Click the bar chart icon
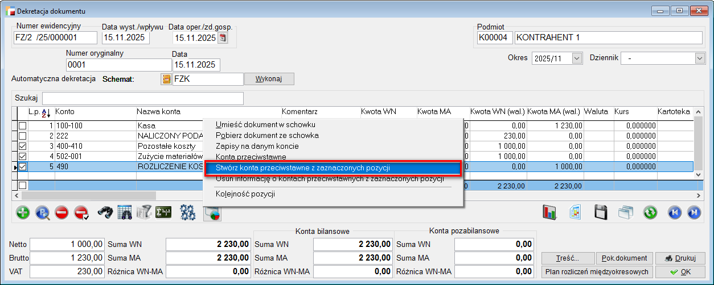Viewport: 714px width, 285px height. coord(549,213)
